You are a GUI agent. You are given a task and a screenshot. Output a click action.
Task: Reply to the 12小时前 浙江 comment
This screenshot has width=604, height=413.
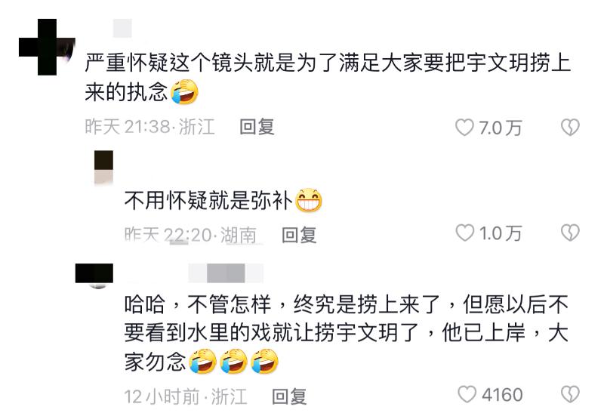[x=290, y=396]
